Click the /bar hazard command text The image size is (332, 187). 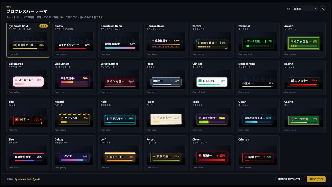click(x=61, y=130)
